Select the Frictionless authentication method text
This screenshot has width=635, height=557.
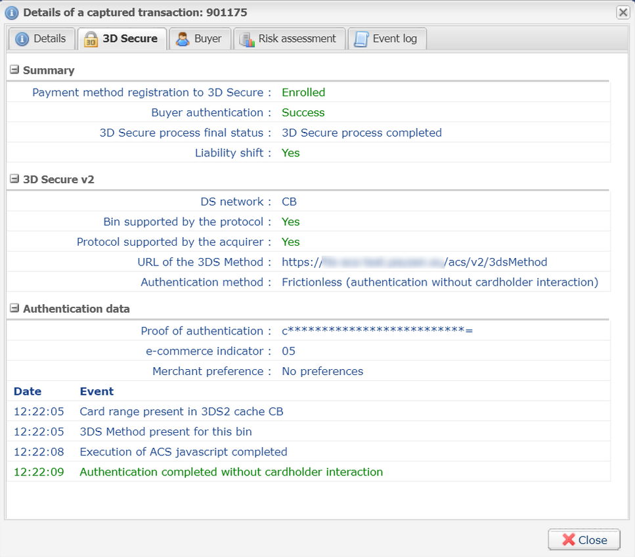point(440,282)
